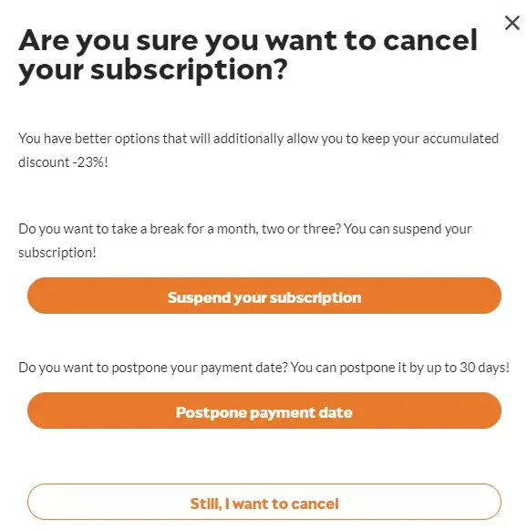The image size is (527, 530).
Task: Click 'You can suspend your subscription!' sentence
Action: click(x=245, y=241)
